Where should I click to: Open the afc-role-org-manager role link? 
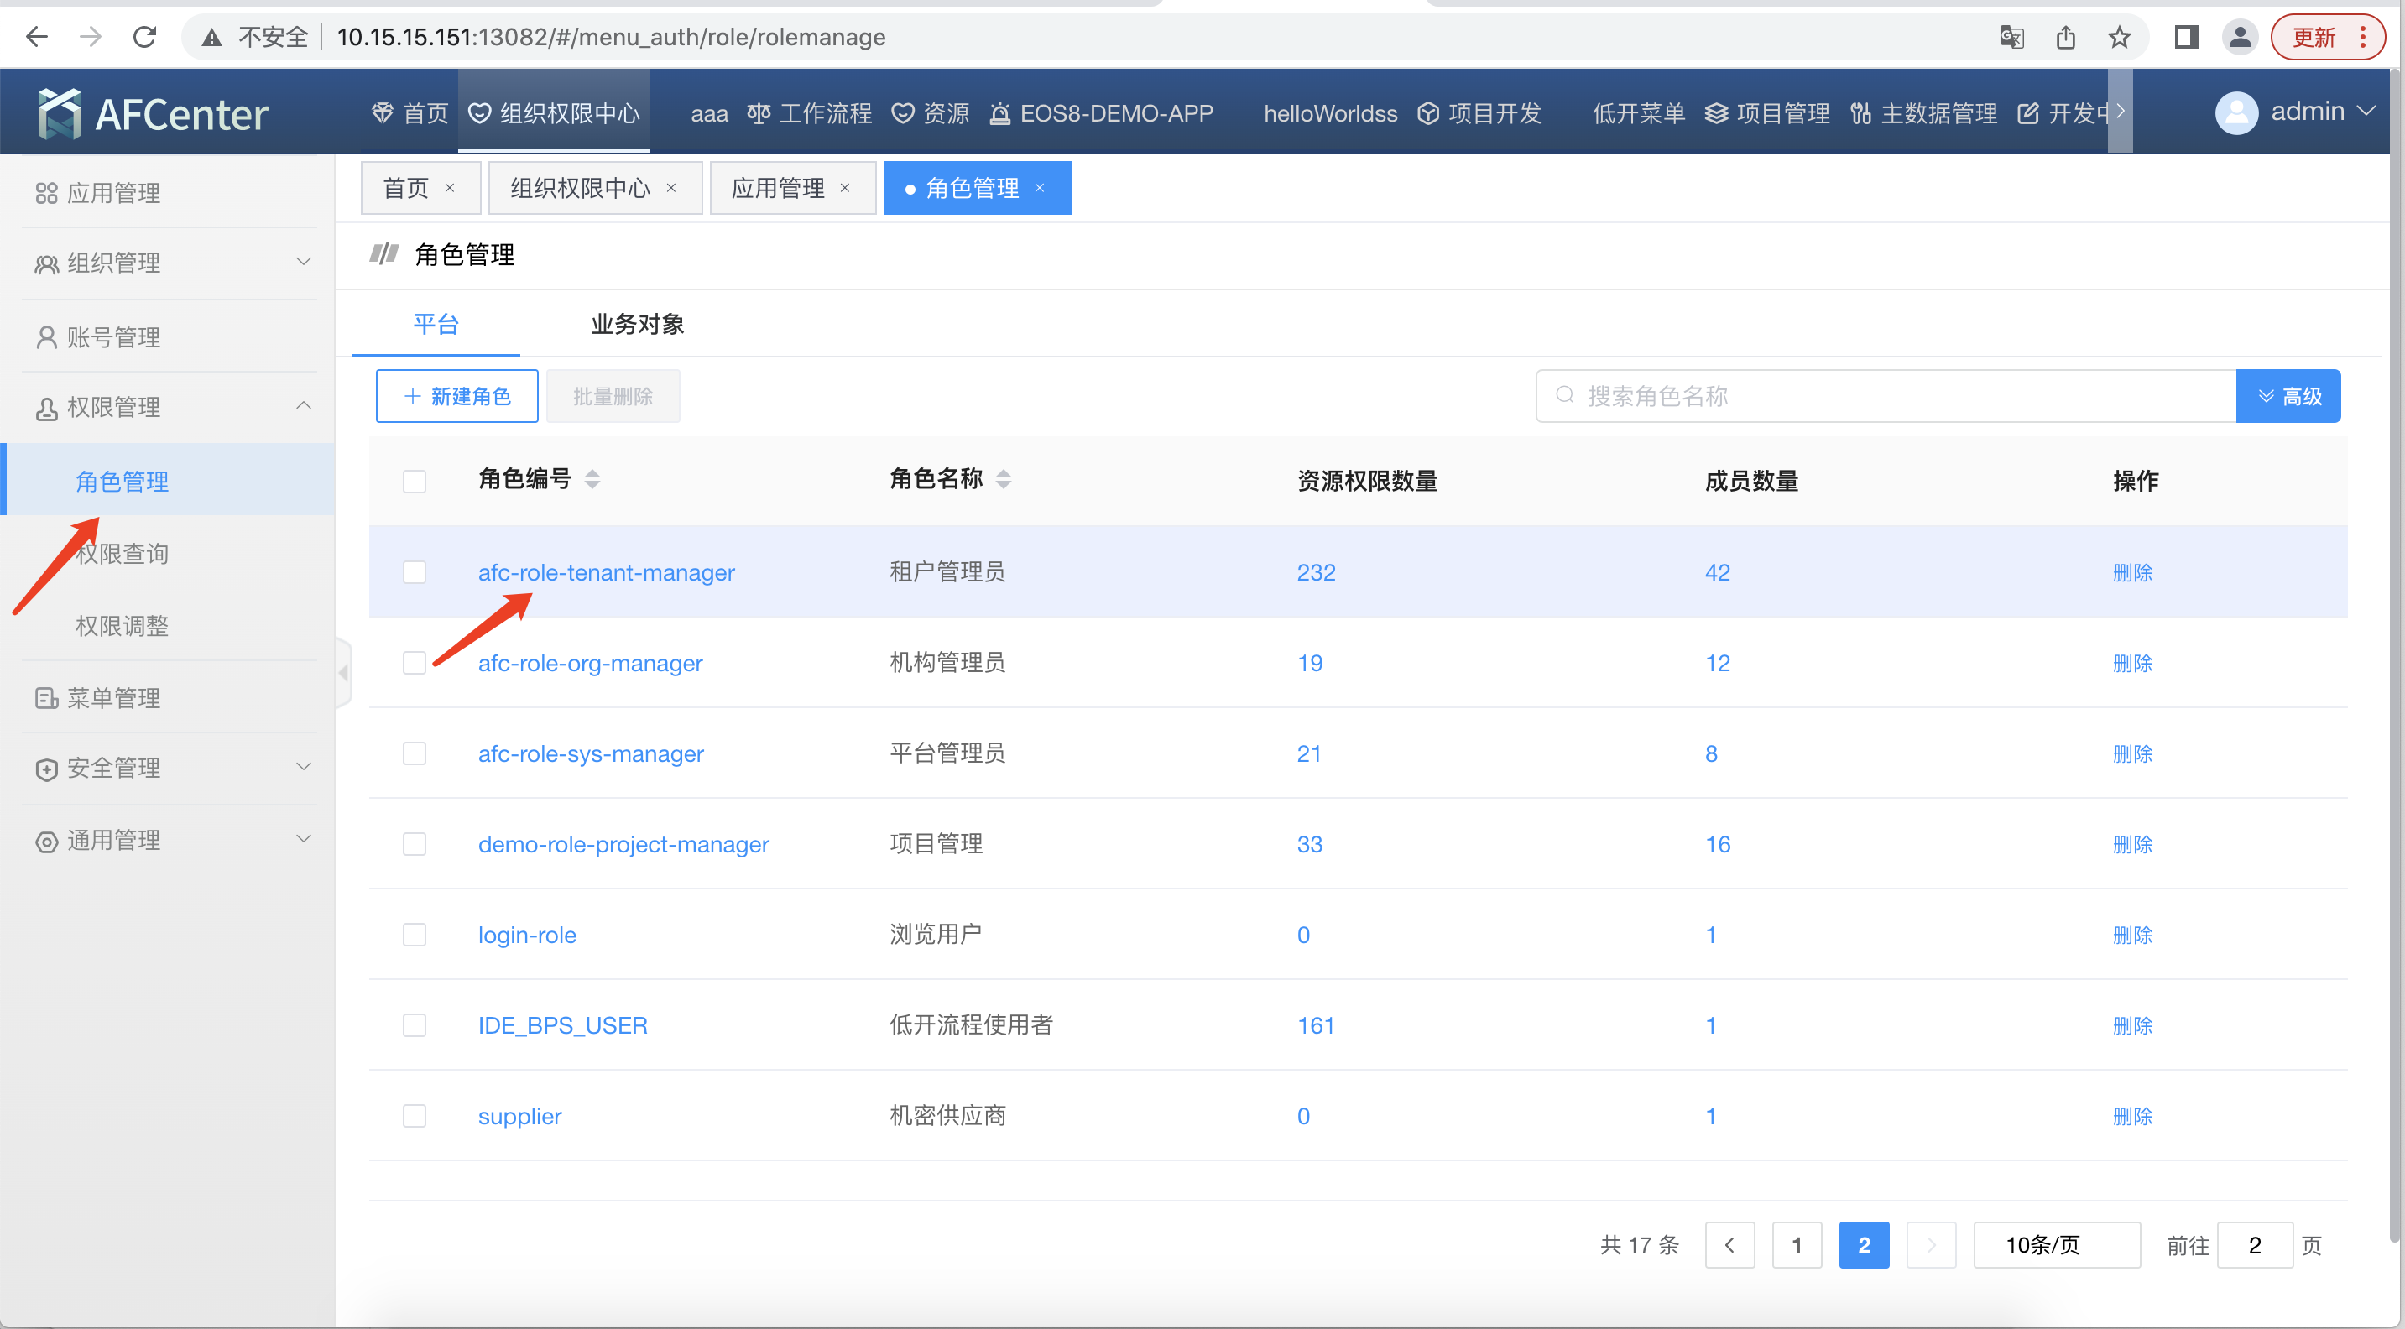pos(590,663)
